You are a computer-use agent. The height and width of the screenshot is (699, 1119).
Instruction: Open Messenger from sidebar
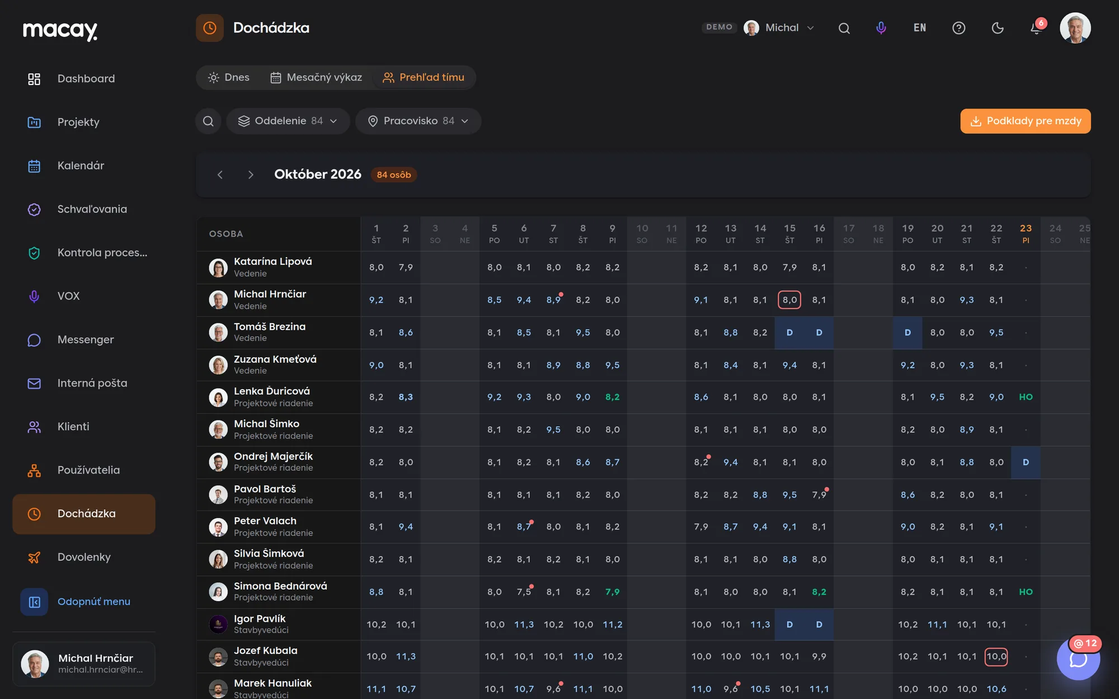[83, 339]
